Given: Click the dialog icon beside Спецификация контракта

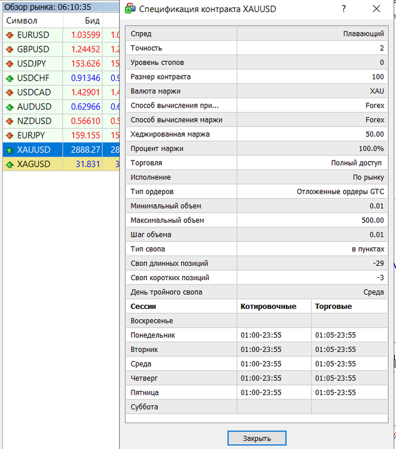Looking at the screenshot, I should 130,9.
